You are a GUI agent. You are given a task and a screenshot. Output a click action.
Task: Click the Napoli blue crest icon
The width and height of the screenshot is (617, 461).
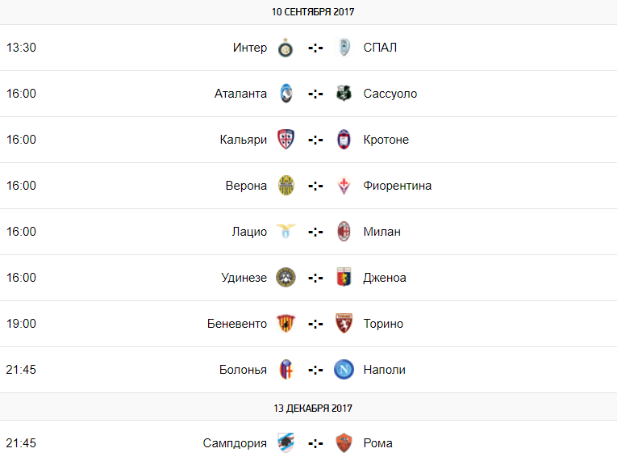(x=344, y=370)
